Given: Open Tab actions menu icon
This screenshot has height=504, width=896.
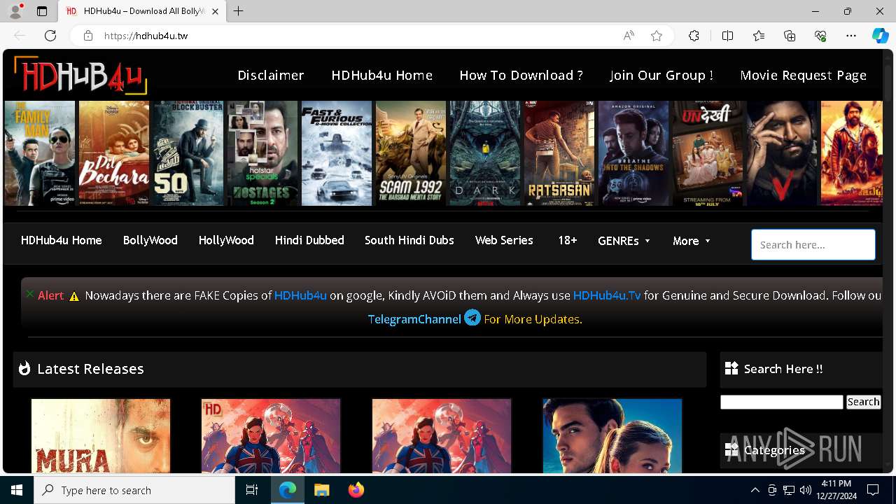Looking at the screenshot, I should [42, 11].
